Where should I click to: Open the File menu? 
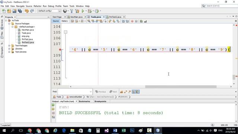[x=2, y=6]
